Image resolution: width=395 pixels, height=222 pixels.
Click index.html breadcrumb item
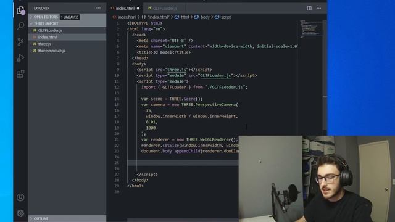pos(127,17)
